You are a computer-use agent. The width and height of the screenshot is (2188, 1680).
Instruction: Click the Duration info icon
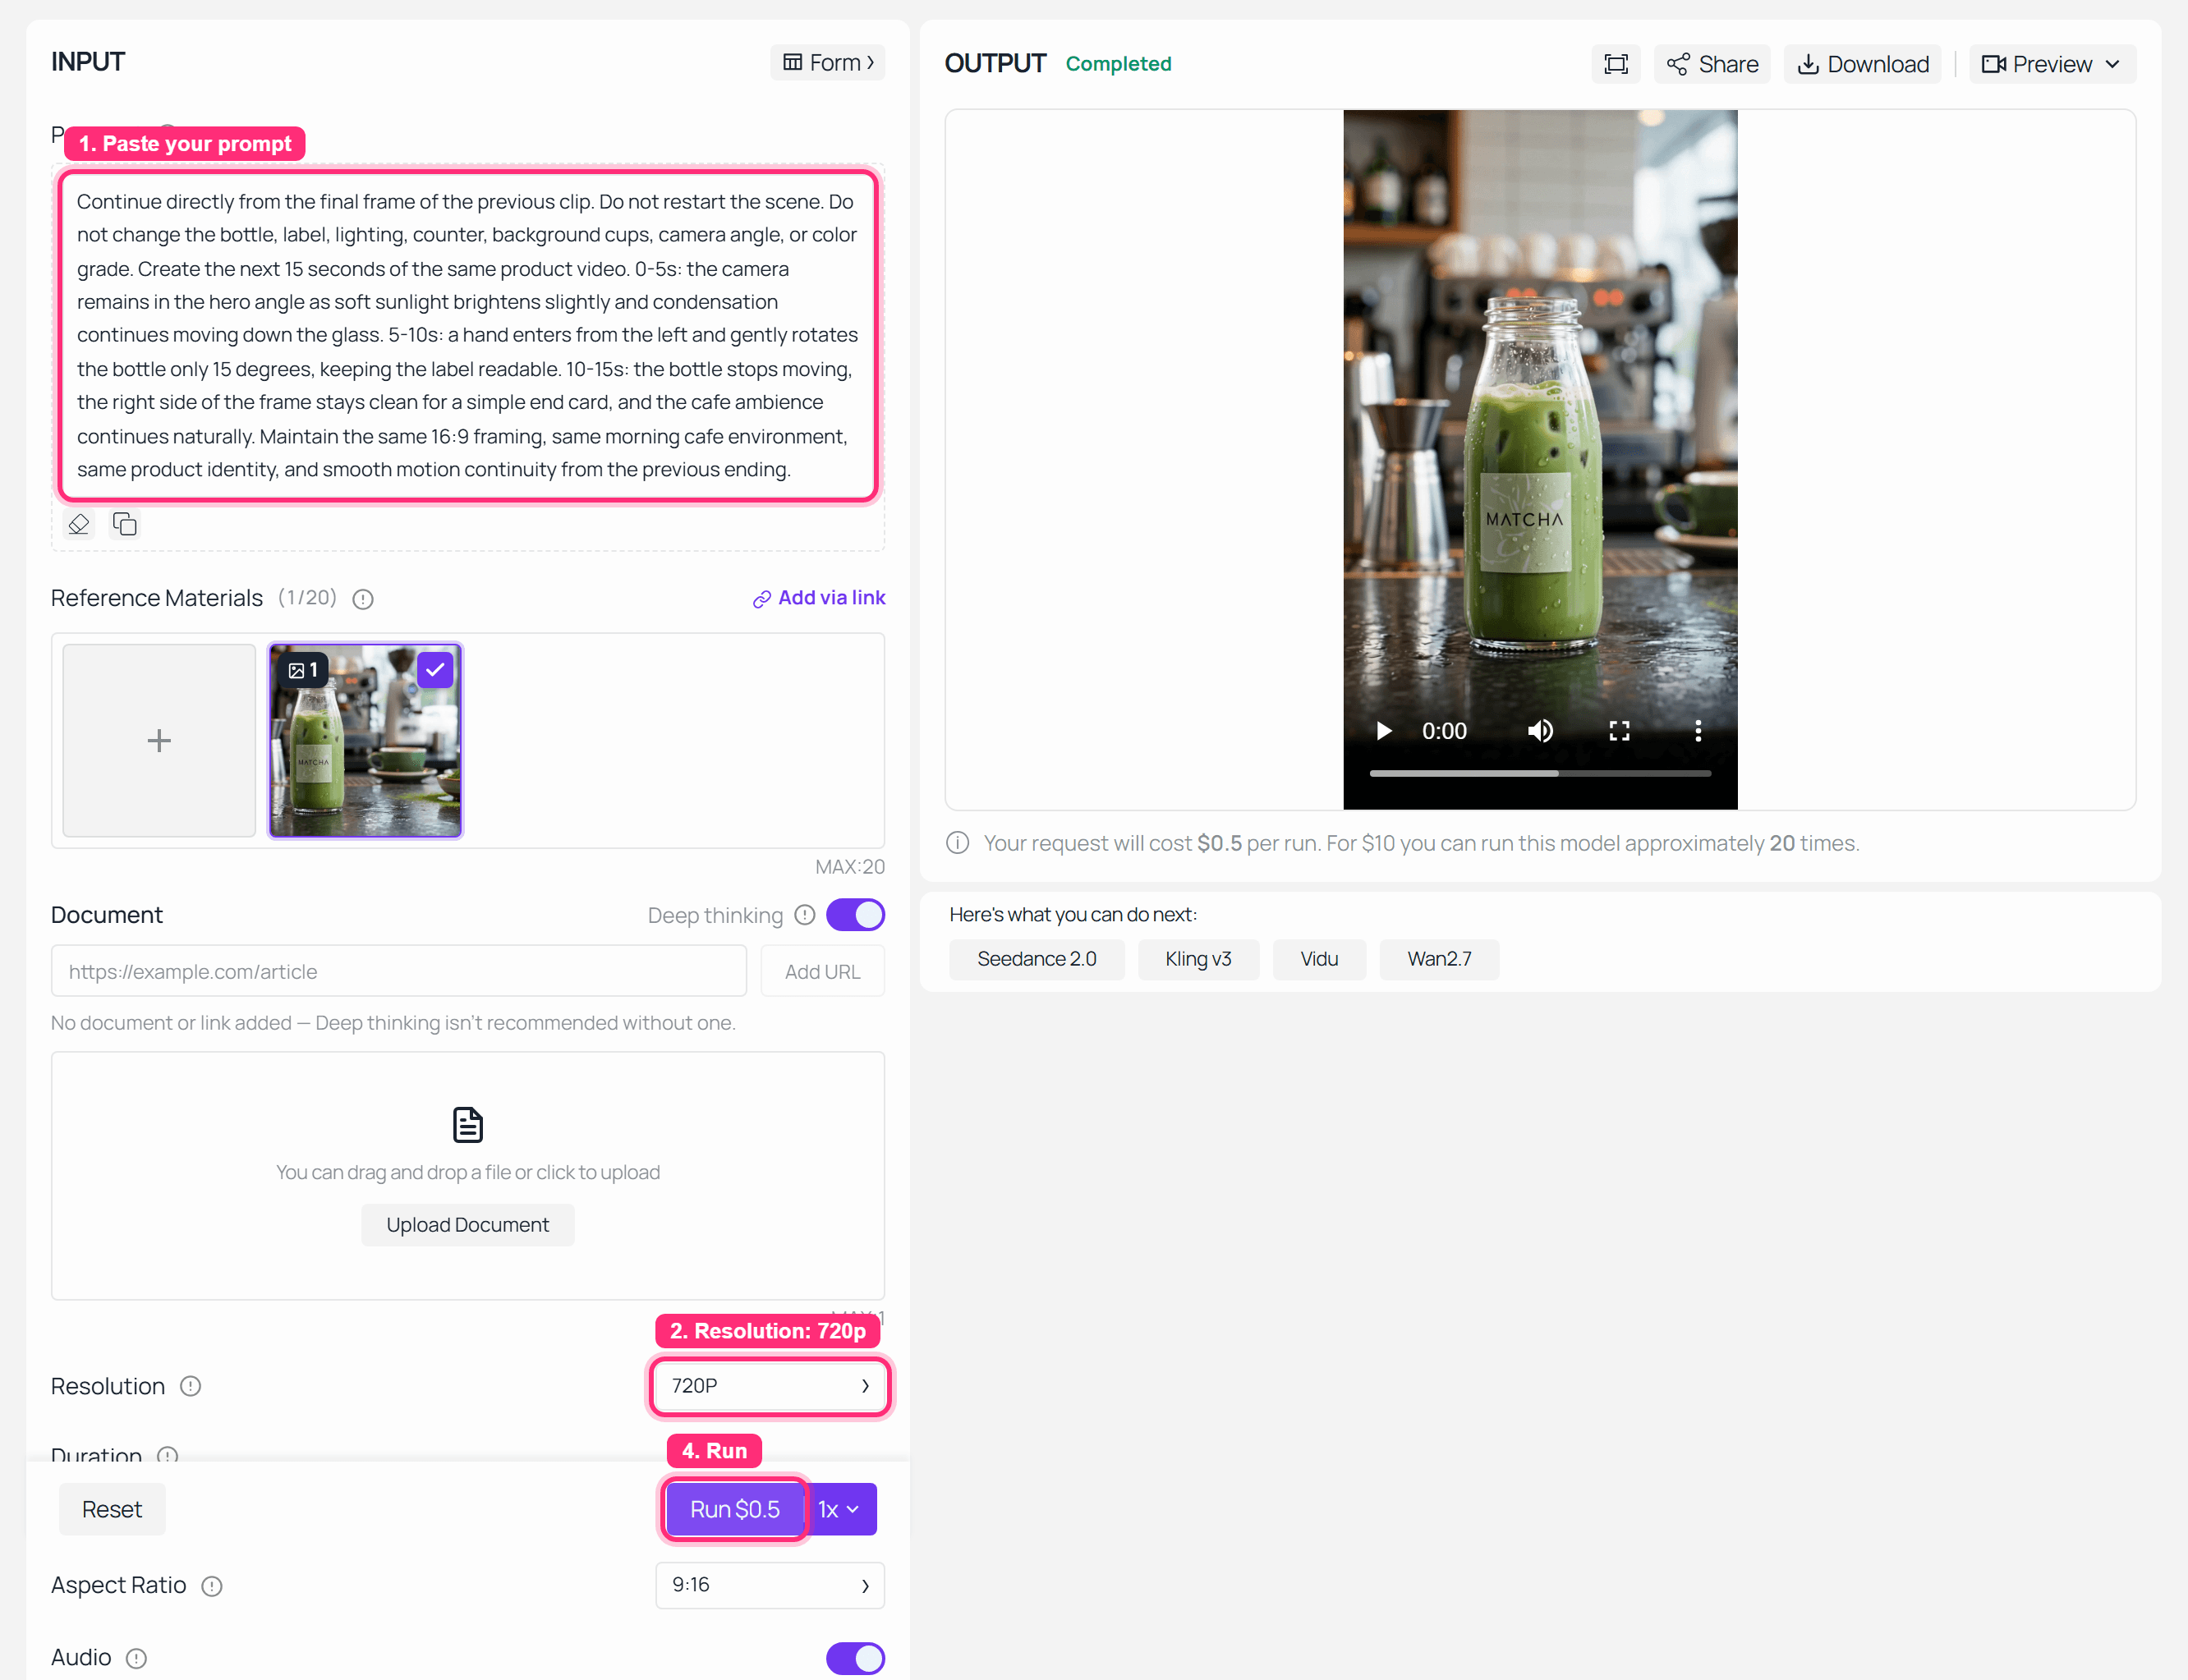click(x=168, y=1455)
